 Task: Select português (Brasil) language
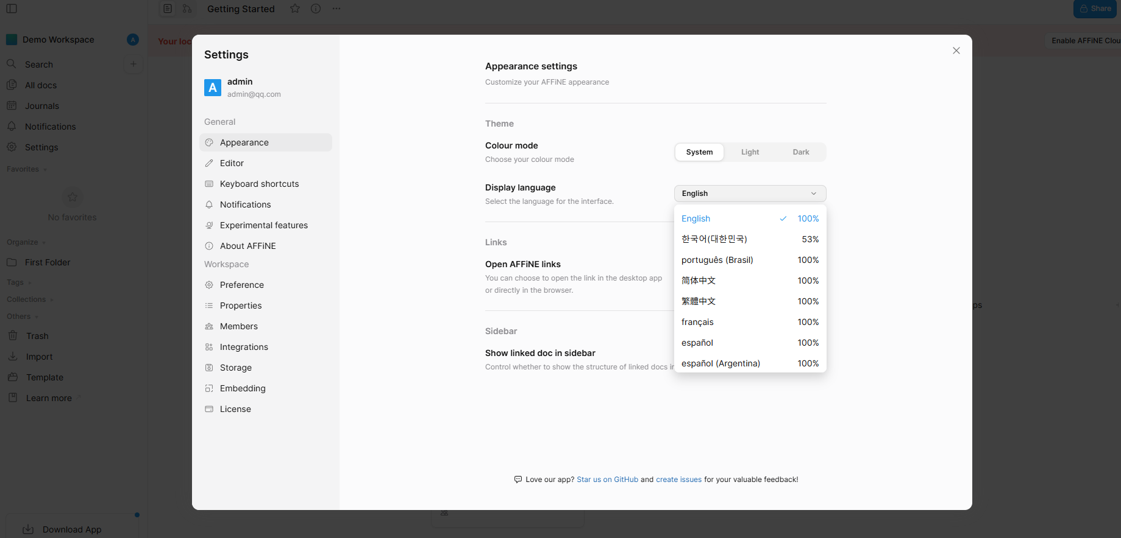point(750,260)
